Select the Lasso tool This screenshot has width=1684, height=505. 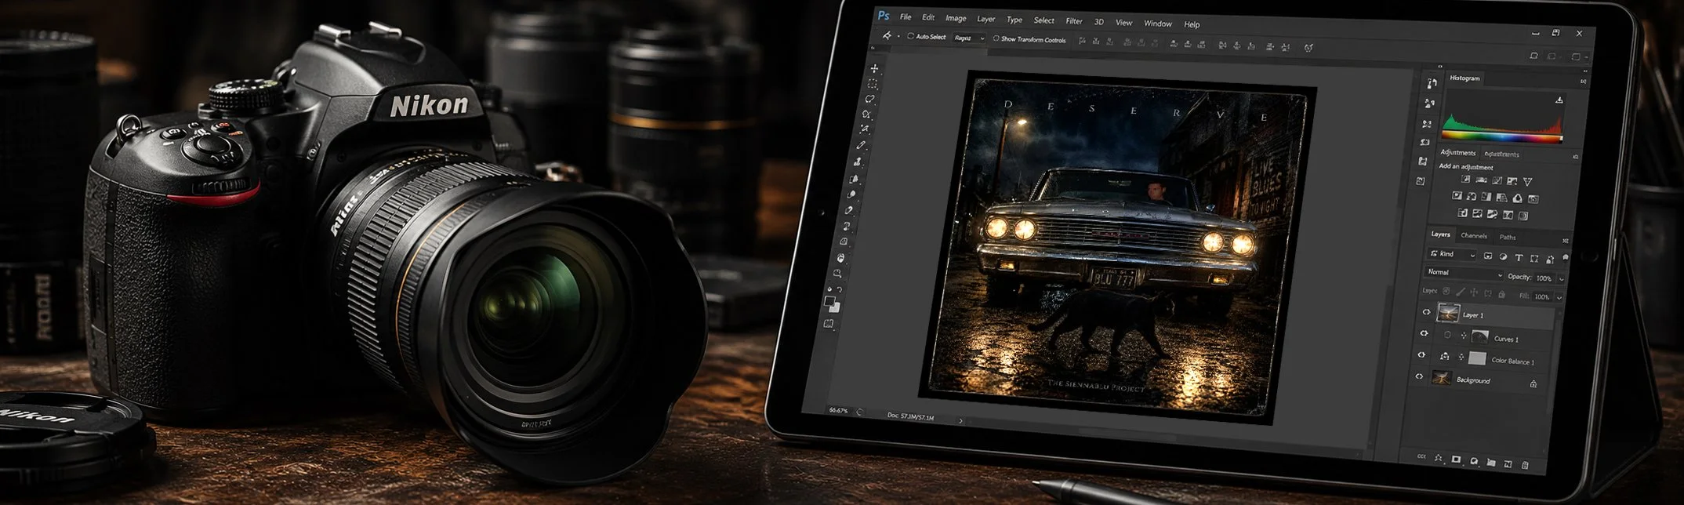click(869, 99)
